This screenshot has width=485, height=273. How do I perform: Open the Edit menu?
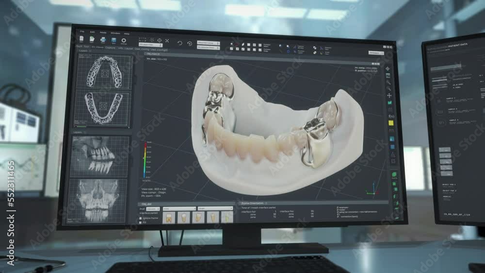(92, 32)
